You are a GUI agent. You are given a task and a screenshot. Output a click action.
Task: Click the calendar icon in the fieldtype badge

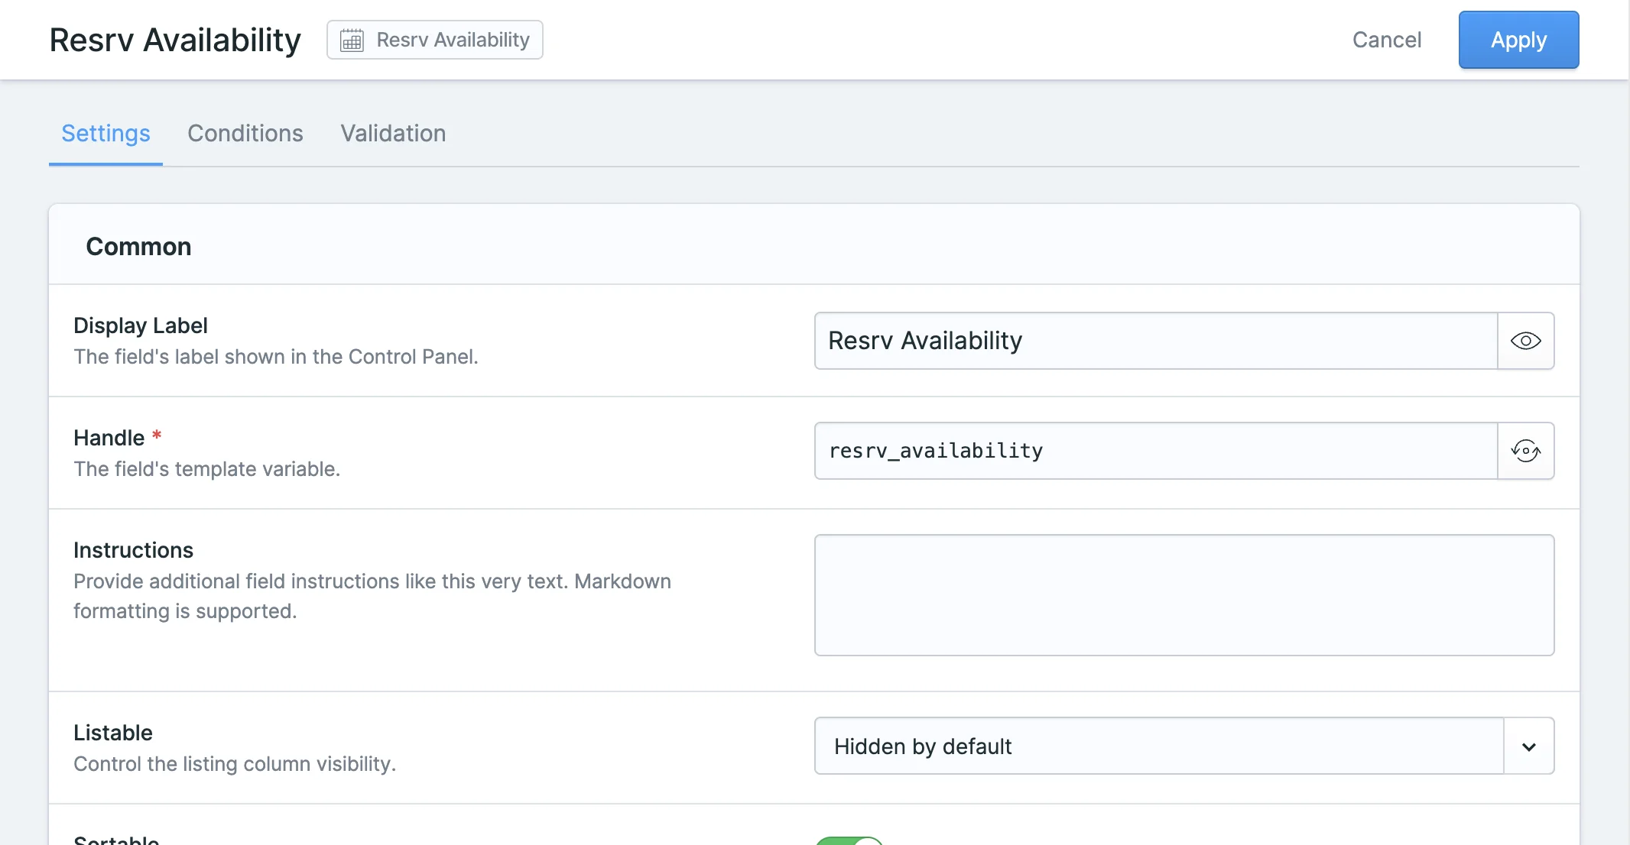351,40
